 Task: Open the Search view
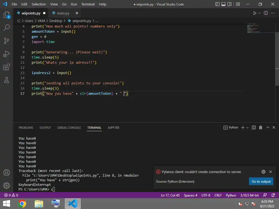pos(7,28)
